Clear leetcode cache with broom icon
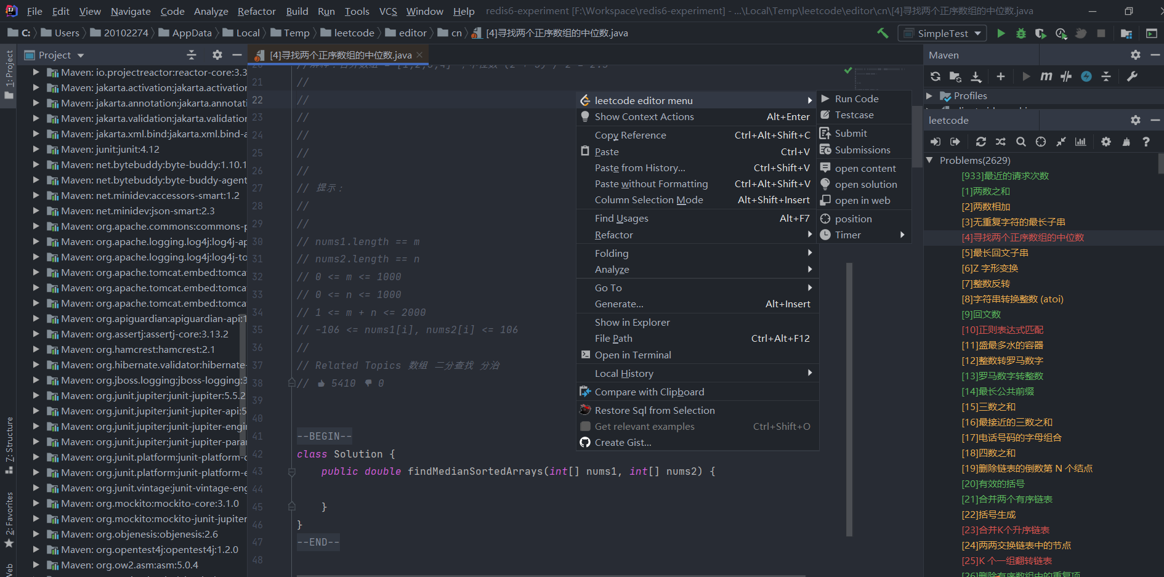This screenshot has height=577, width=1164. click(1126, 142)
